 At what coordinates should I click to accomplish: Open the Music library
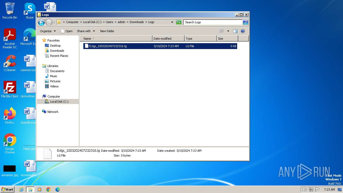[x=54, y=76]
